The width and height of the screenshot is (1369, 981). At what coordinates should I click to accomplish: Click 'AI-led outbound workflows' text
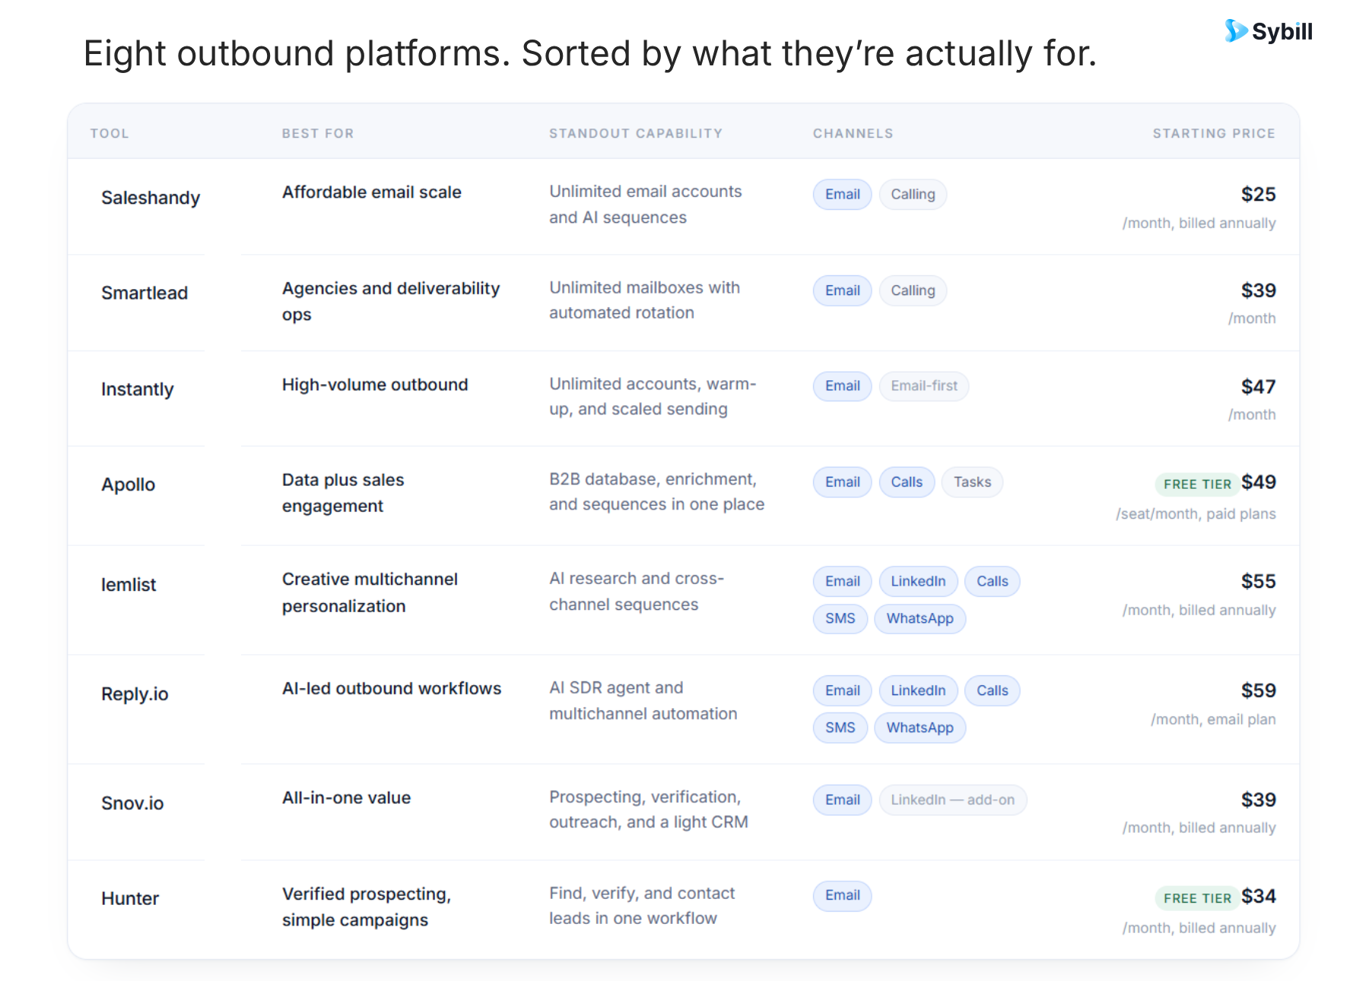[392, 688]
